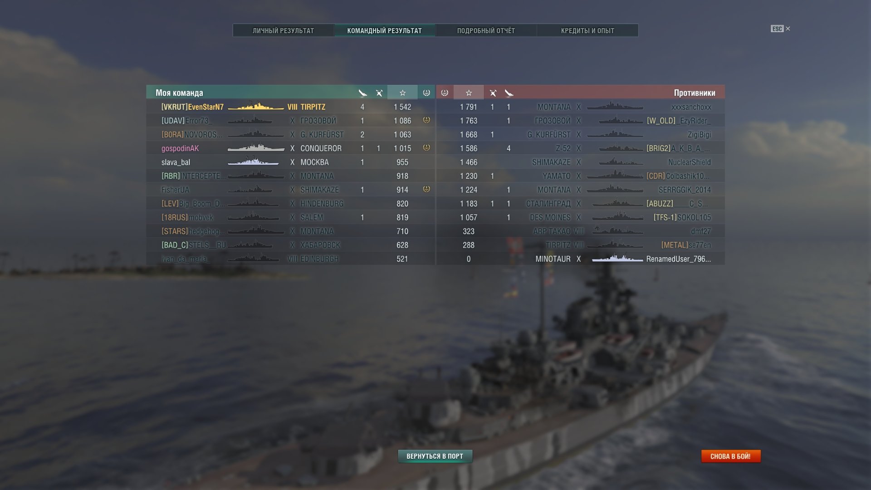Viewport: 871px width, 490px height.
Task: Click the achievement badge on FisherUA's row
Action: 426,189
